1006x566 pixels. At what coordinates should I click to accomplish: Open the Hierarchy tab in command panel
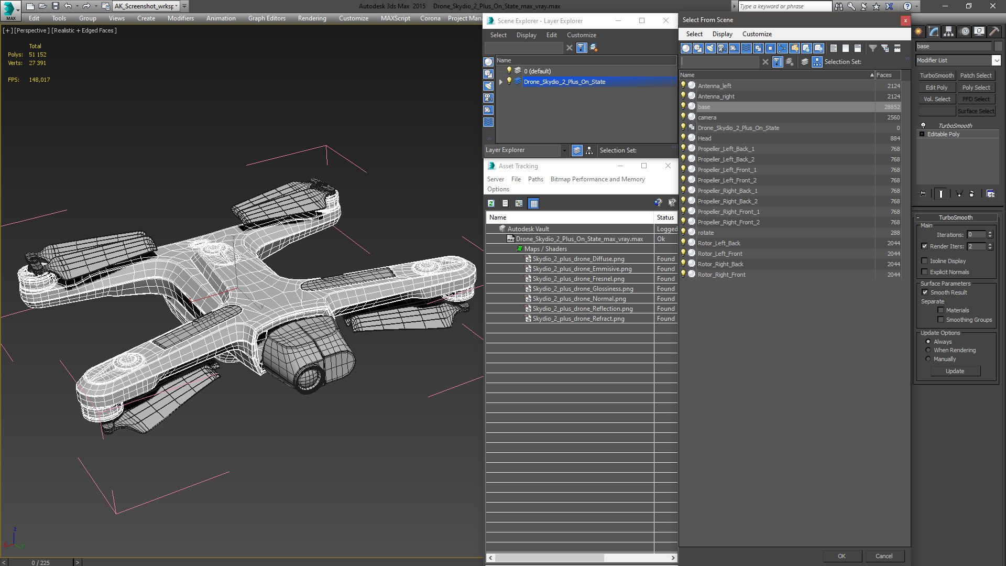948,31
